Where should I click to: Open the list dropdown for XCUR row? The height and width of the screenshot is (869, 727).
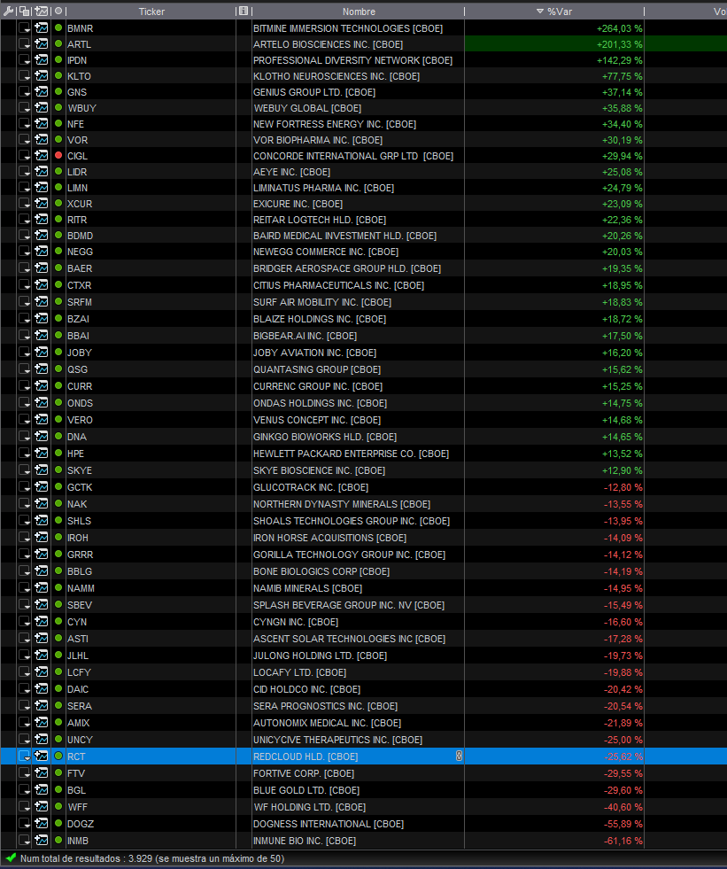click(25, 204)
